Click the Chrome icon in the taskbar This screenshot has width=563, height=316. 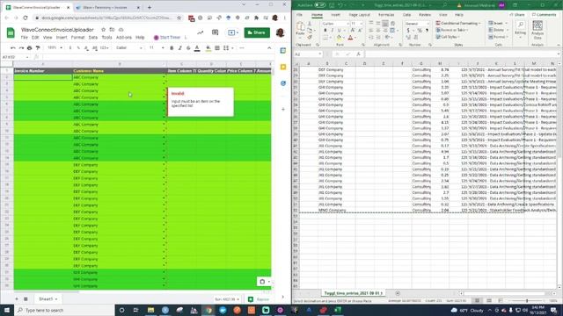click(x=208, y=310)
